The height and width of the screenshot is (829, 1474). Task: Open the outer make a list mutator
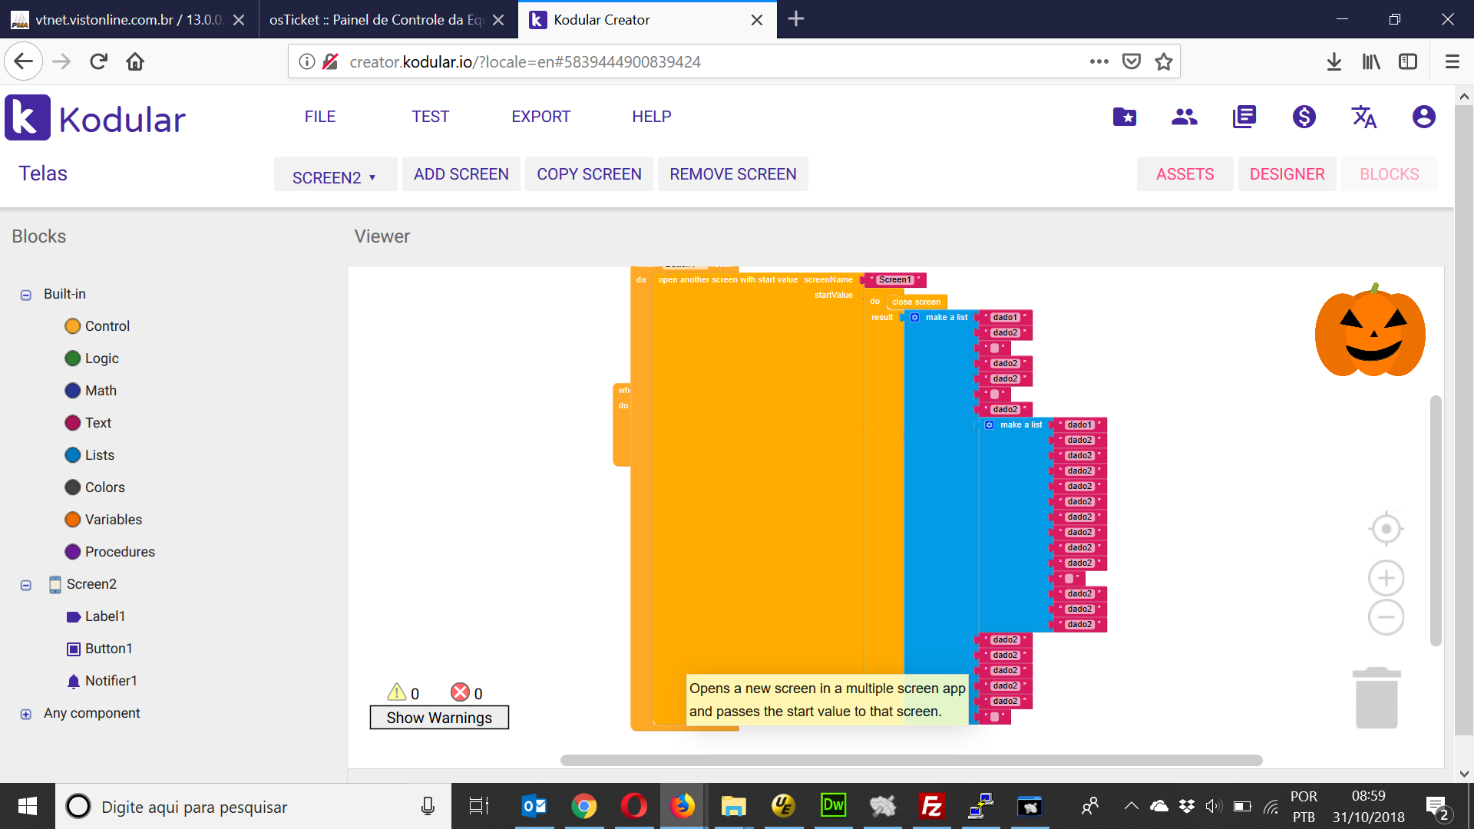[x=915, y=317]
